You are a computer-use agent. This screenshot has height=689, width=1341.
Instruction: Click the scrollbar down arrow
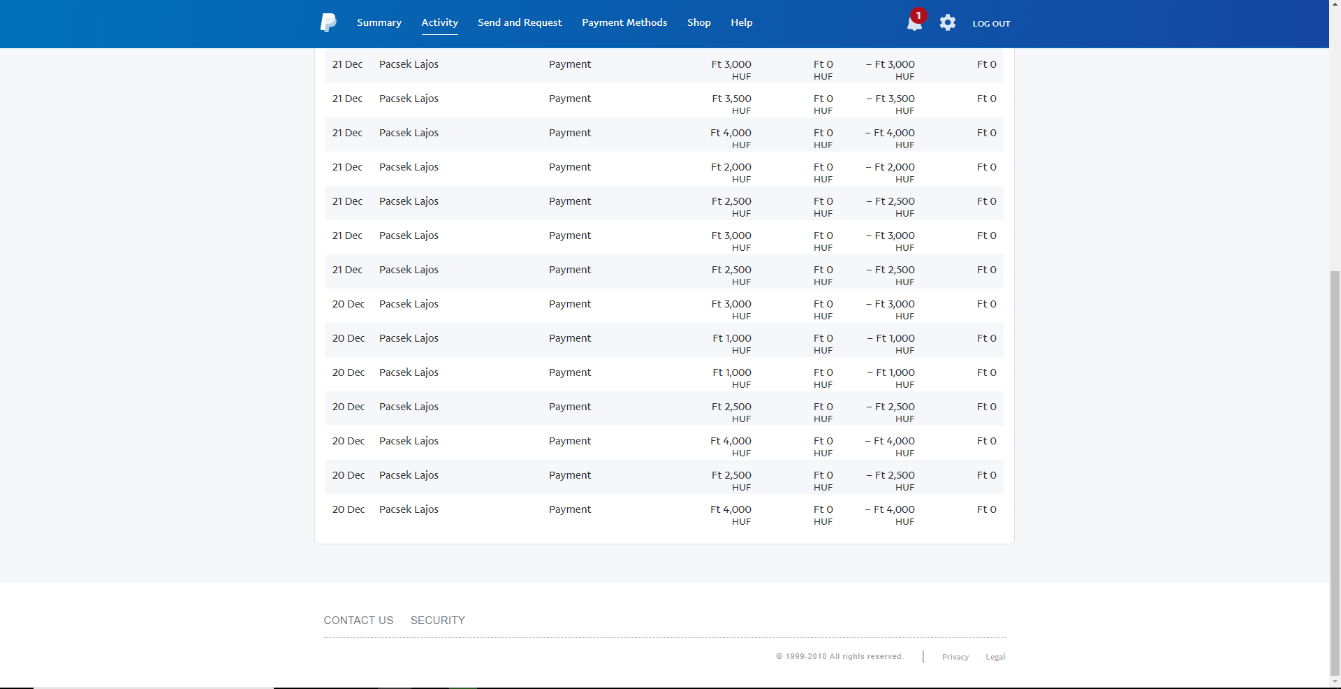tap(1335, 681)
